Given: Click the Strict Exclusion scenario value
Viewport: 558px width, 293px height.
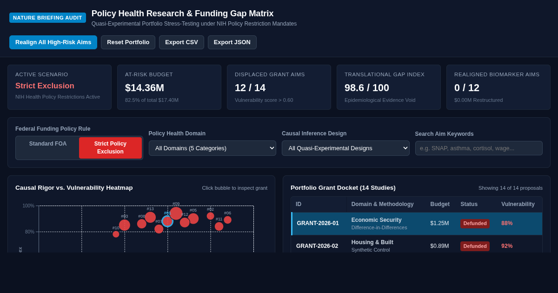Looking at the screenshot, I should click(x=45, y=86).
